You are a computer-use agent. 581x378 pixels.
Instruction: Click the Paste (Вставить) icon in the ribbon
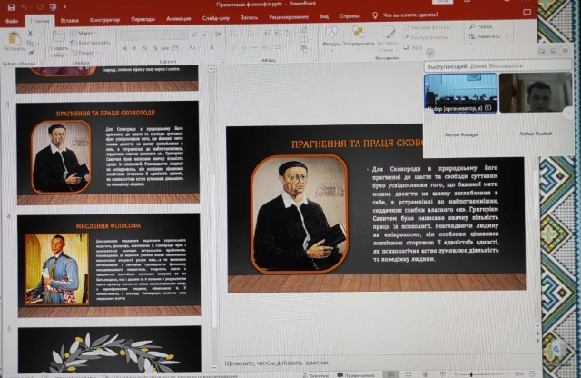pyautogui.click(x=14, y=38)
